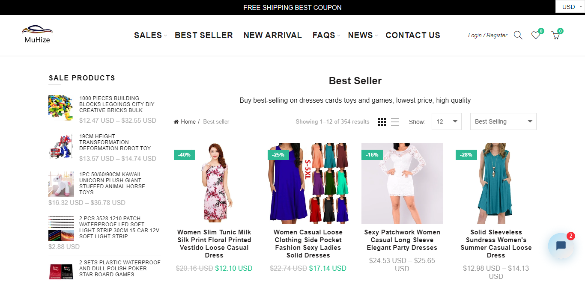Screen dimensions: 585x281
Task: Open Plastic Waterproof Poker Star product link
Action: pyautogui.click(x=120, y=268)
